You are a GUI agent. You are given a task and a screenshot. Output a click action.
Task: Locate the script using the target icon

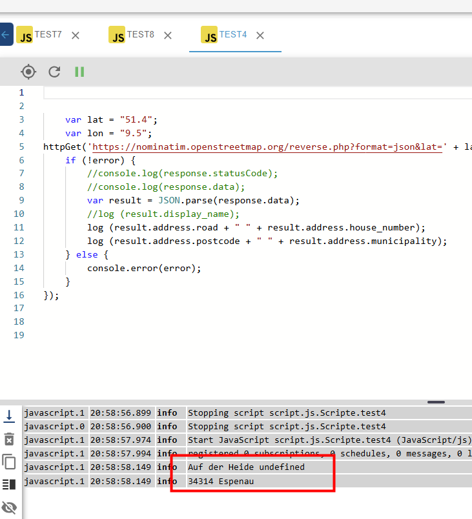pos(28,72)
